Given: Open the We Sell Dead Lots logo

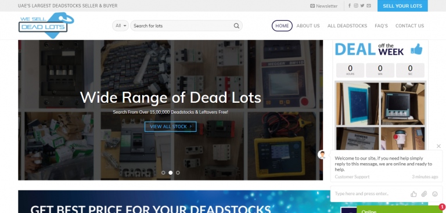Looking at the screenshot, I should coord(46,26).
